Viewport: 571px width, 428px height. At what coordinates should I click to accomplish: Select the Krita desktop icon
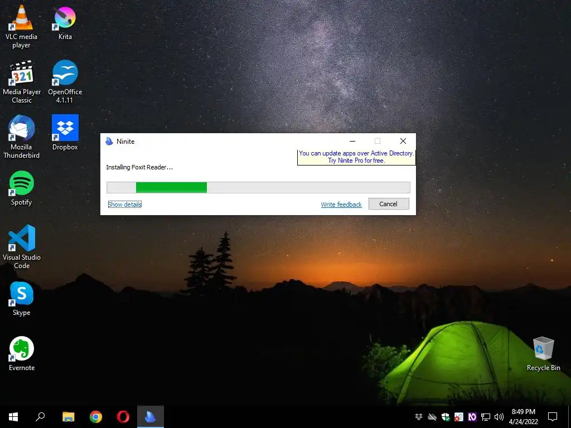pos(65,22)
